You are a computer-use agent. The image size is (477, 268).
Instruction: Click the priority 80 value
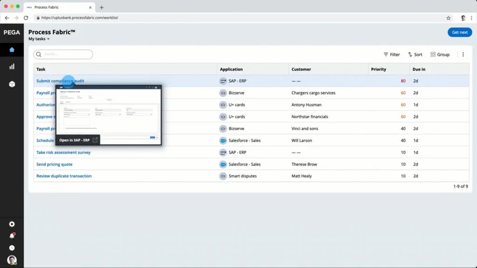coord(403,81)
